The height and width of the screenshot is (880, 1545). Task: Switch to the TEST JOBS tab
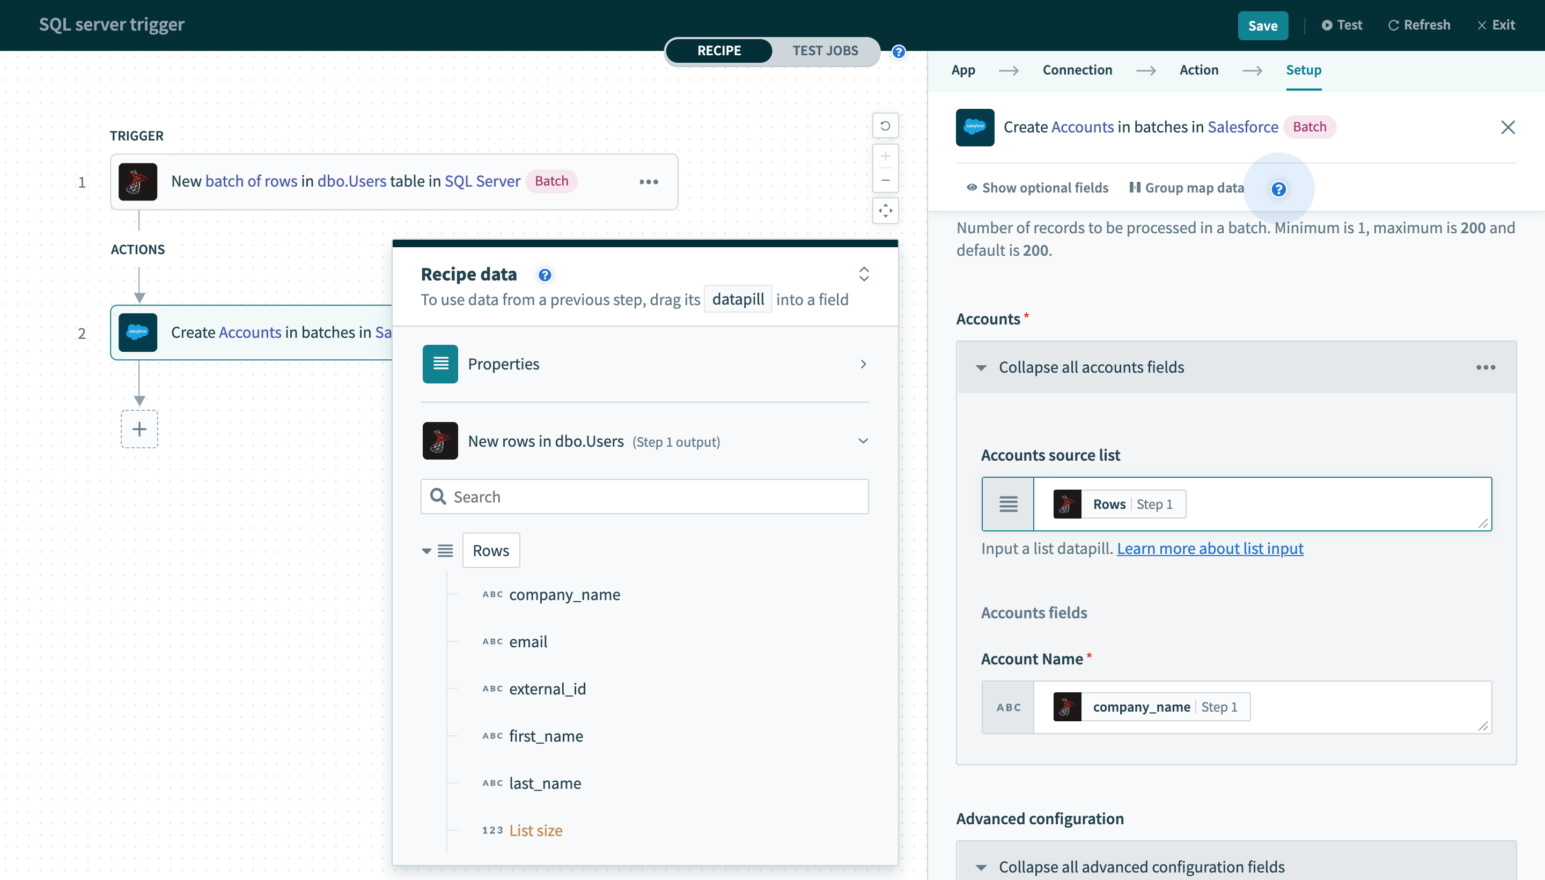tap(826, 49)
